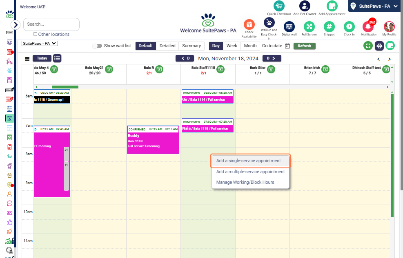Toggle the Show wait list switch
This screenshot has width=403, height=258.
(x=97, y=46)
